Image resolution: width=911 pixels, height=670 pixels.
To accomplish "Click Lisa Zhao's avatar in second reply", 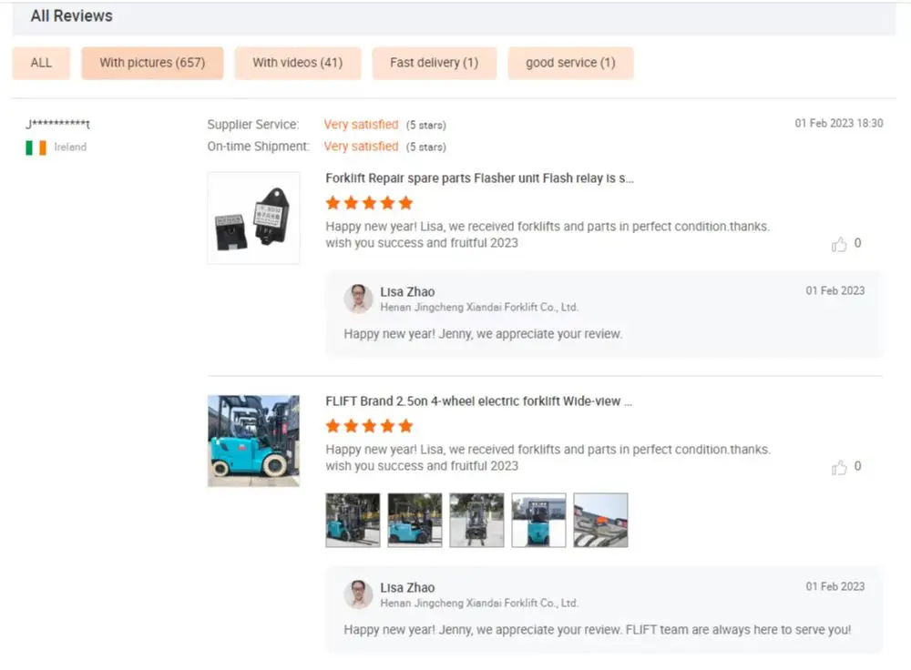I will coord(358,594).
